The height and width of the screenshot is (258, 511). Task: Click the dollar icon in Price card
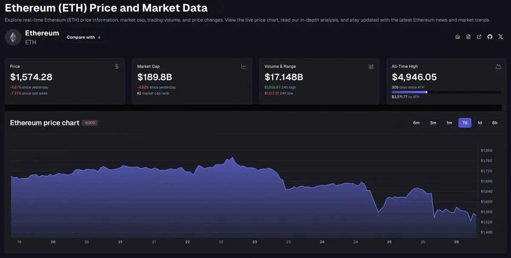coord(117,67)
